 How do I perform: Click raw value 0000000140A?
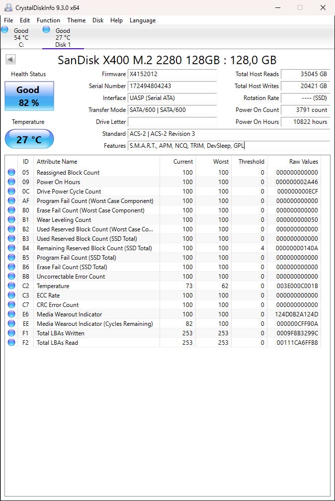click(297, 248)
